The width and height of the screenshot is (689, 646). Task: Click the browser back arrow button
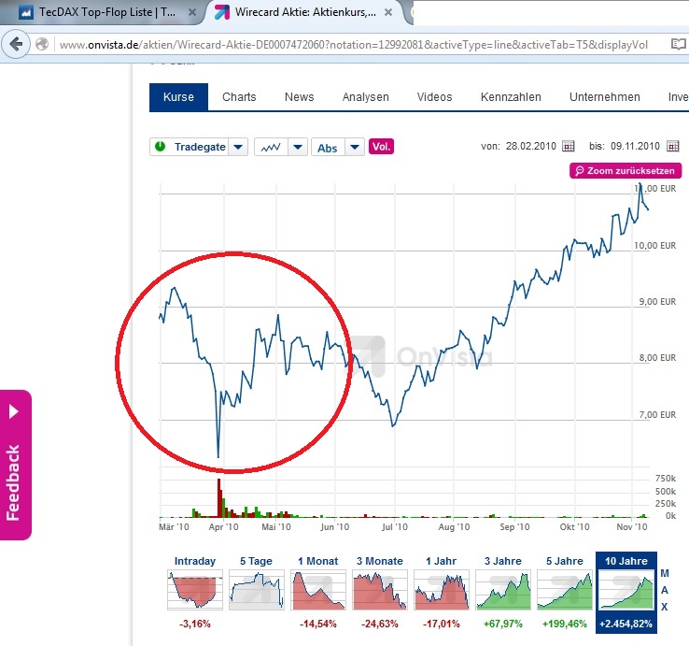click(x=16, y=44)
